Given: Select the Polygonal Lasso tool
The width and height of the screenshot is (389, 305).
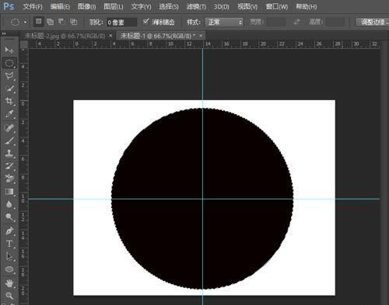Looking at the screenshot, I should 9,76.
